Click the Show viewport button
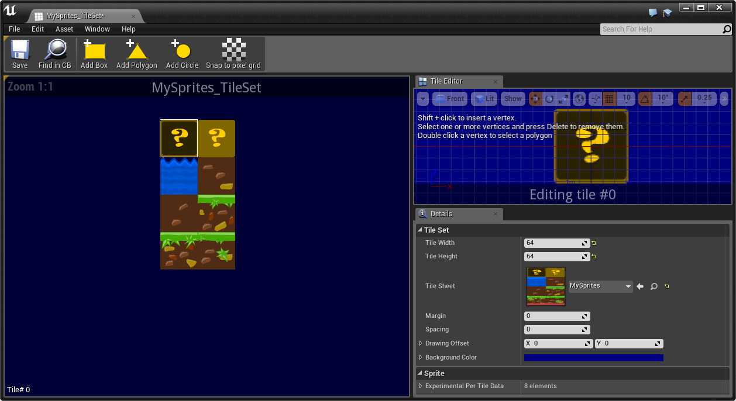736x401 pixels. point(513,99)
